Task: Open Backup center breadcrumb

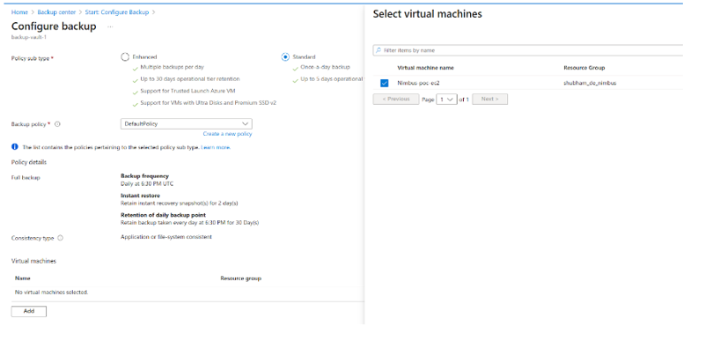Action: pyautogui.click(x=56, y=12)
